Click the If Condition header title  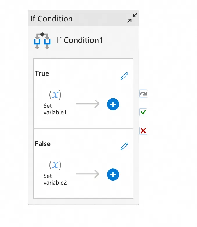click(x=52, y=19)
